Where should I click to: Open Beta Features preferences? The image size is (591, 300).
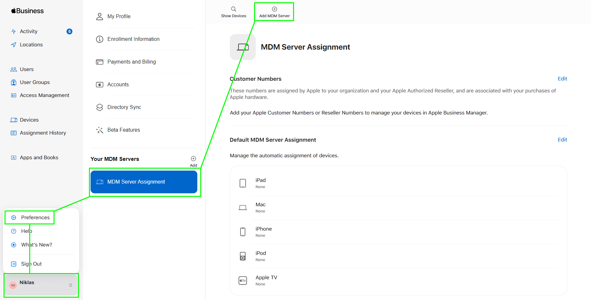pyautogui.click(x=123, y=130)
